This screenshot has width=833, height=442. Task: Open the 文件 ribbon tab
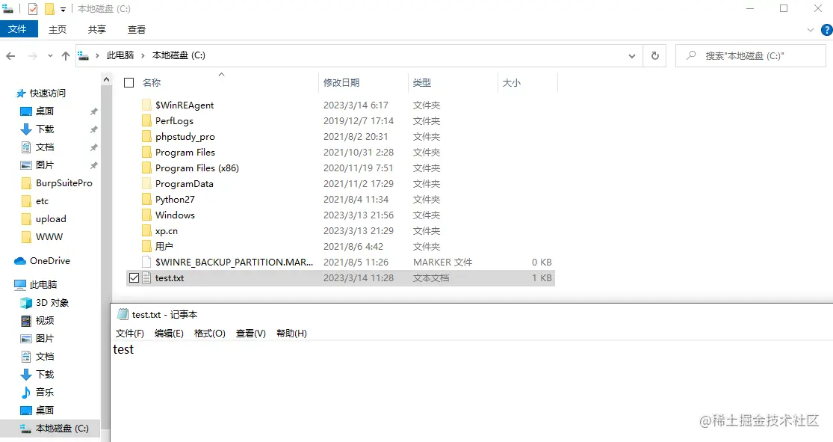click(19, 29)
